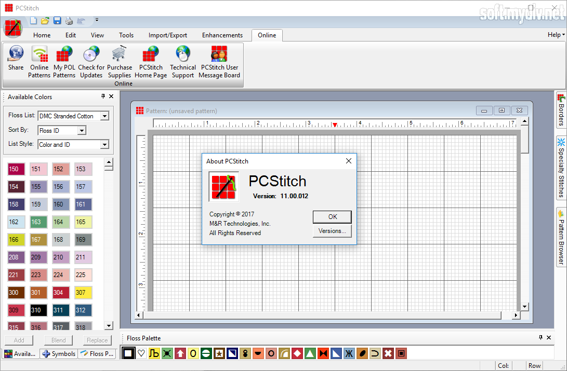Select the heart symbol in Floss Palette
The image size is (567, 371).
[x=141, y=353]
